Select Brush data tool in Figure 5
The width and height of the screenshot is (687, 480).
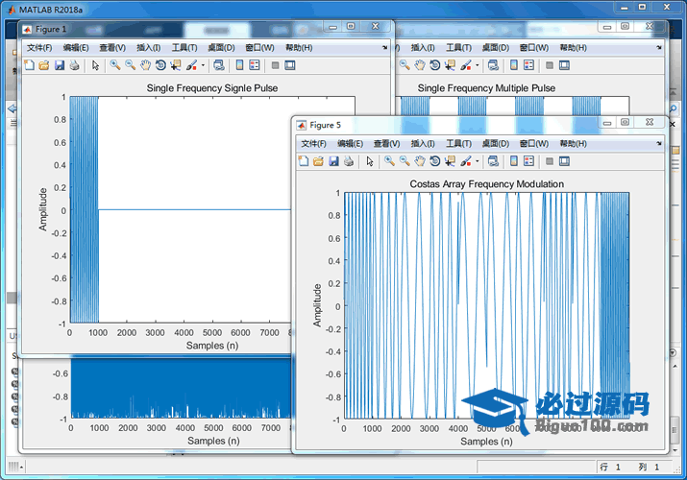click(x=466, y=161)
